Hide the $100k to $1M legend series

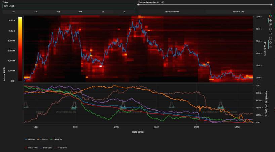pyautogui.click(x=46, y=148)
